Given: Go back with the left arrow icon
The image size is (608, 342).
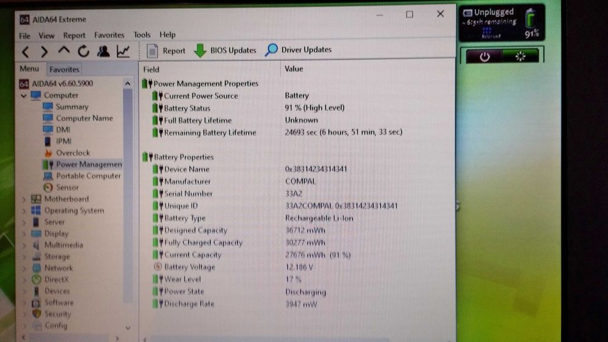Looking at the screenshot, I should tap(26, 52).
